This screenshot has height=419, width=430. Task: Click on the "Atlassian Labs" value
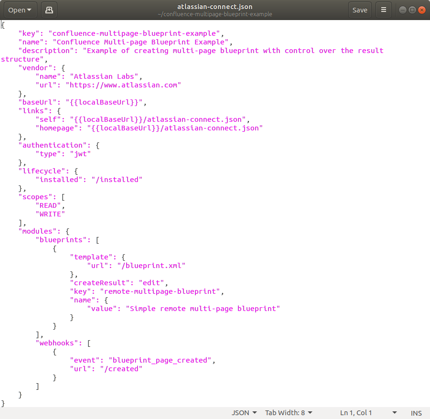tap(104, 76)
